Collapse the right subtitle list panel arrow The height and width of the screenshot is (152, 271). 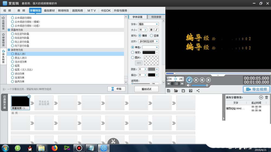point(224,118)
